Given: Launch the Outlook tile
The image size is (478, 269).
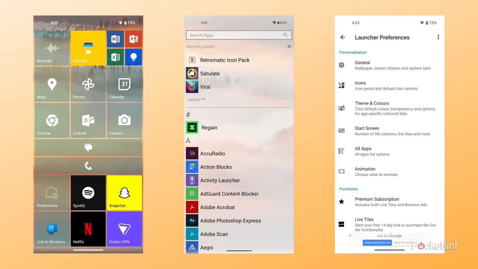Looking at the screenshot, I should tap(88, 120).
